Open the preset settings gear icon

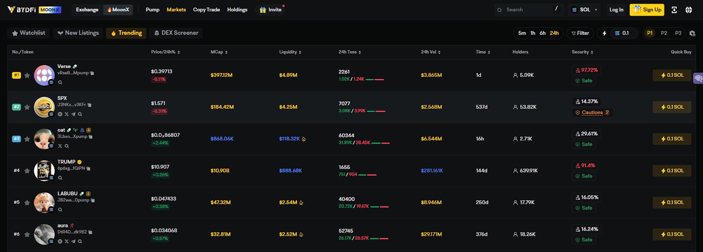(x=692, y=33)
